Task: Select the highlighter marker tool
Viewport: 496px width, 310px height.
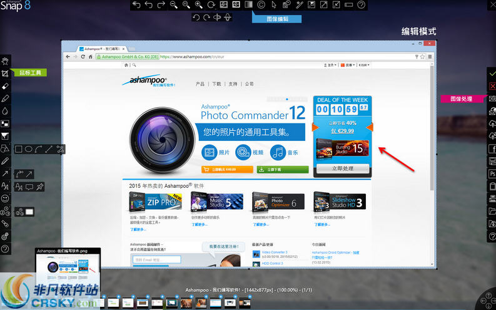Action: click(5, 98)
